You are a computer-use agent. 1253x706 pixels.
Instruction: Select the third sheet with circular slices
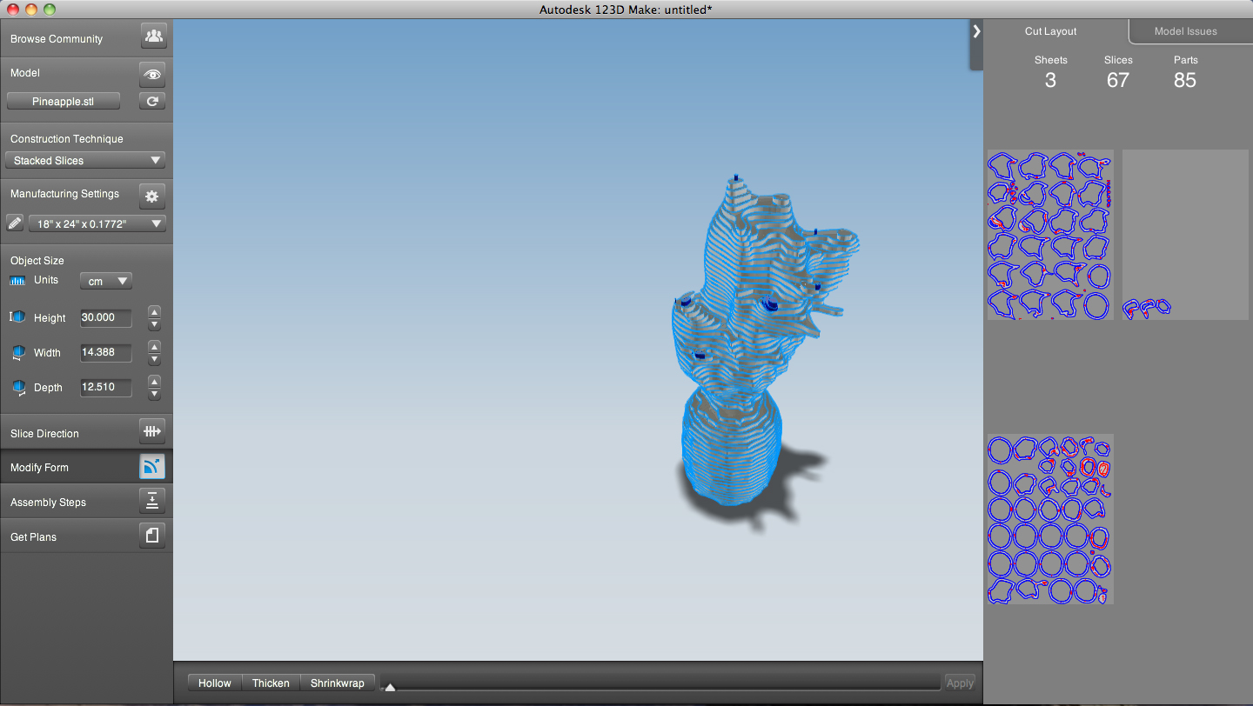click(1050, 519)
